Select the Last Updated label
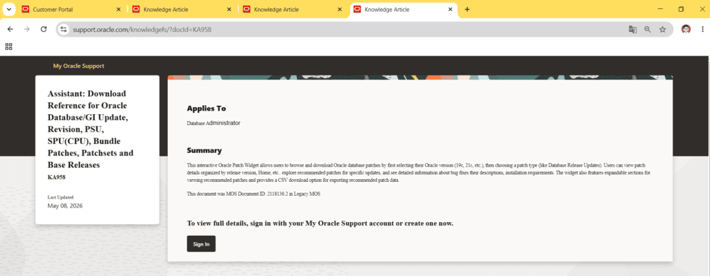 pos(61,197)
